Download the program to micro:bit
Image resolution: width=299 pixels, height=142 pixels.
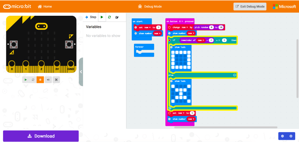[x=41, y=136]
